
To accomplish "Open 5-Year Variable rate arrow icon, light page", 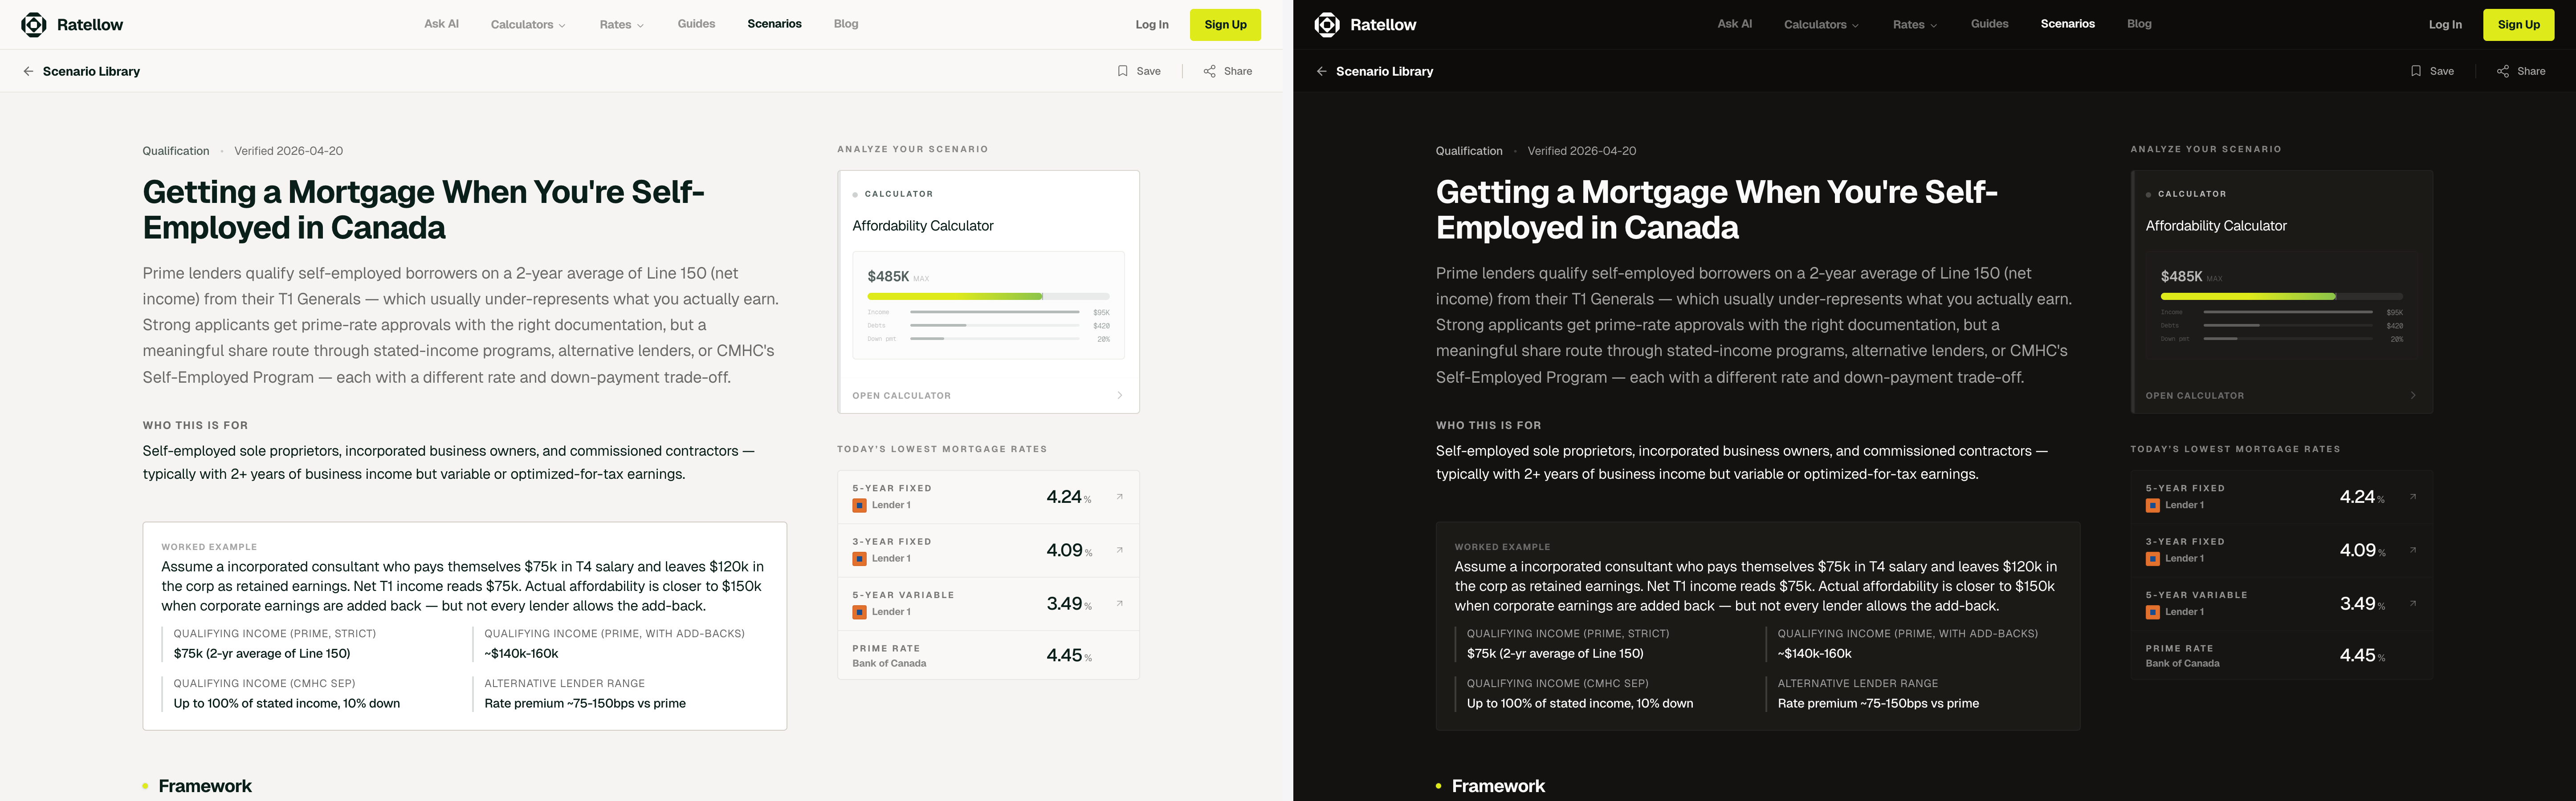I will pyautogui.click(x=1119, y=603).
